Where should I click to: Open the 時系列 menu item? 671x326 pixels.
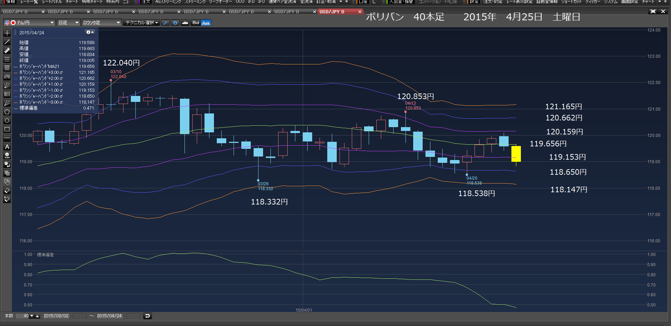(x=113, y=2)
